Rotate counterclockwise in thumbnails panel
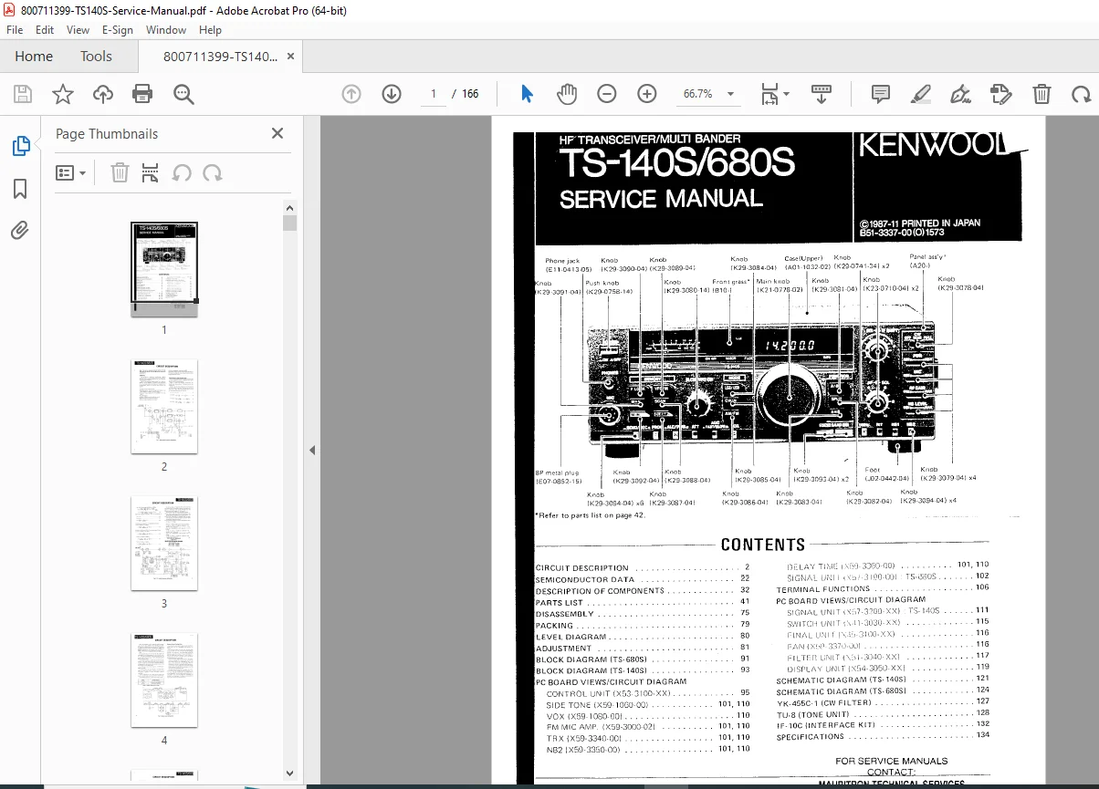This screenshot has height=789, width=1099. (182, 172)
